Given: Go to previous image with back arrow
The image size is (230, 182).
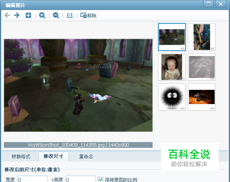Looking at the screenshot, I should coord(7,15).
